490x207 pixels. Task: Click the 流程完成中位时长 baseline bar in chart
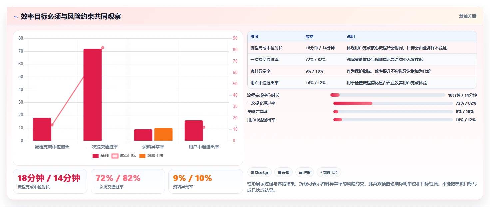42,129
